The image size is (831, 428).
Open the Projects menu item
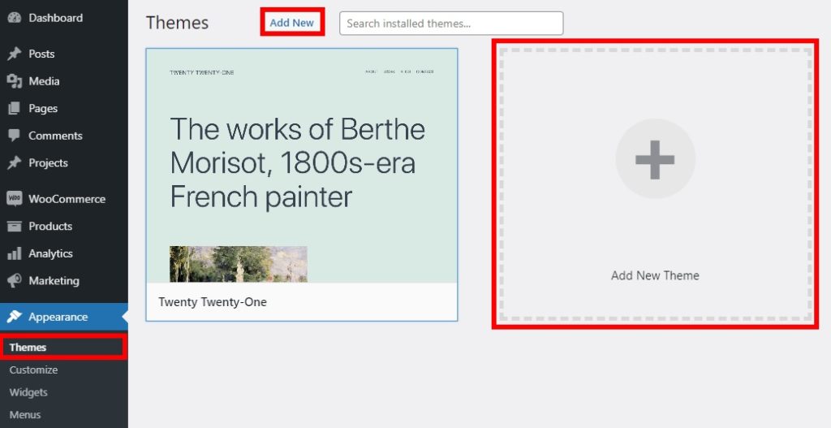63,162
